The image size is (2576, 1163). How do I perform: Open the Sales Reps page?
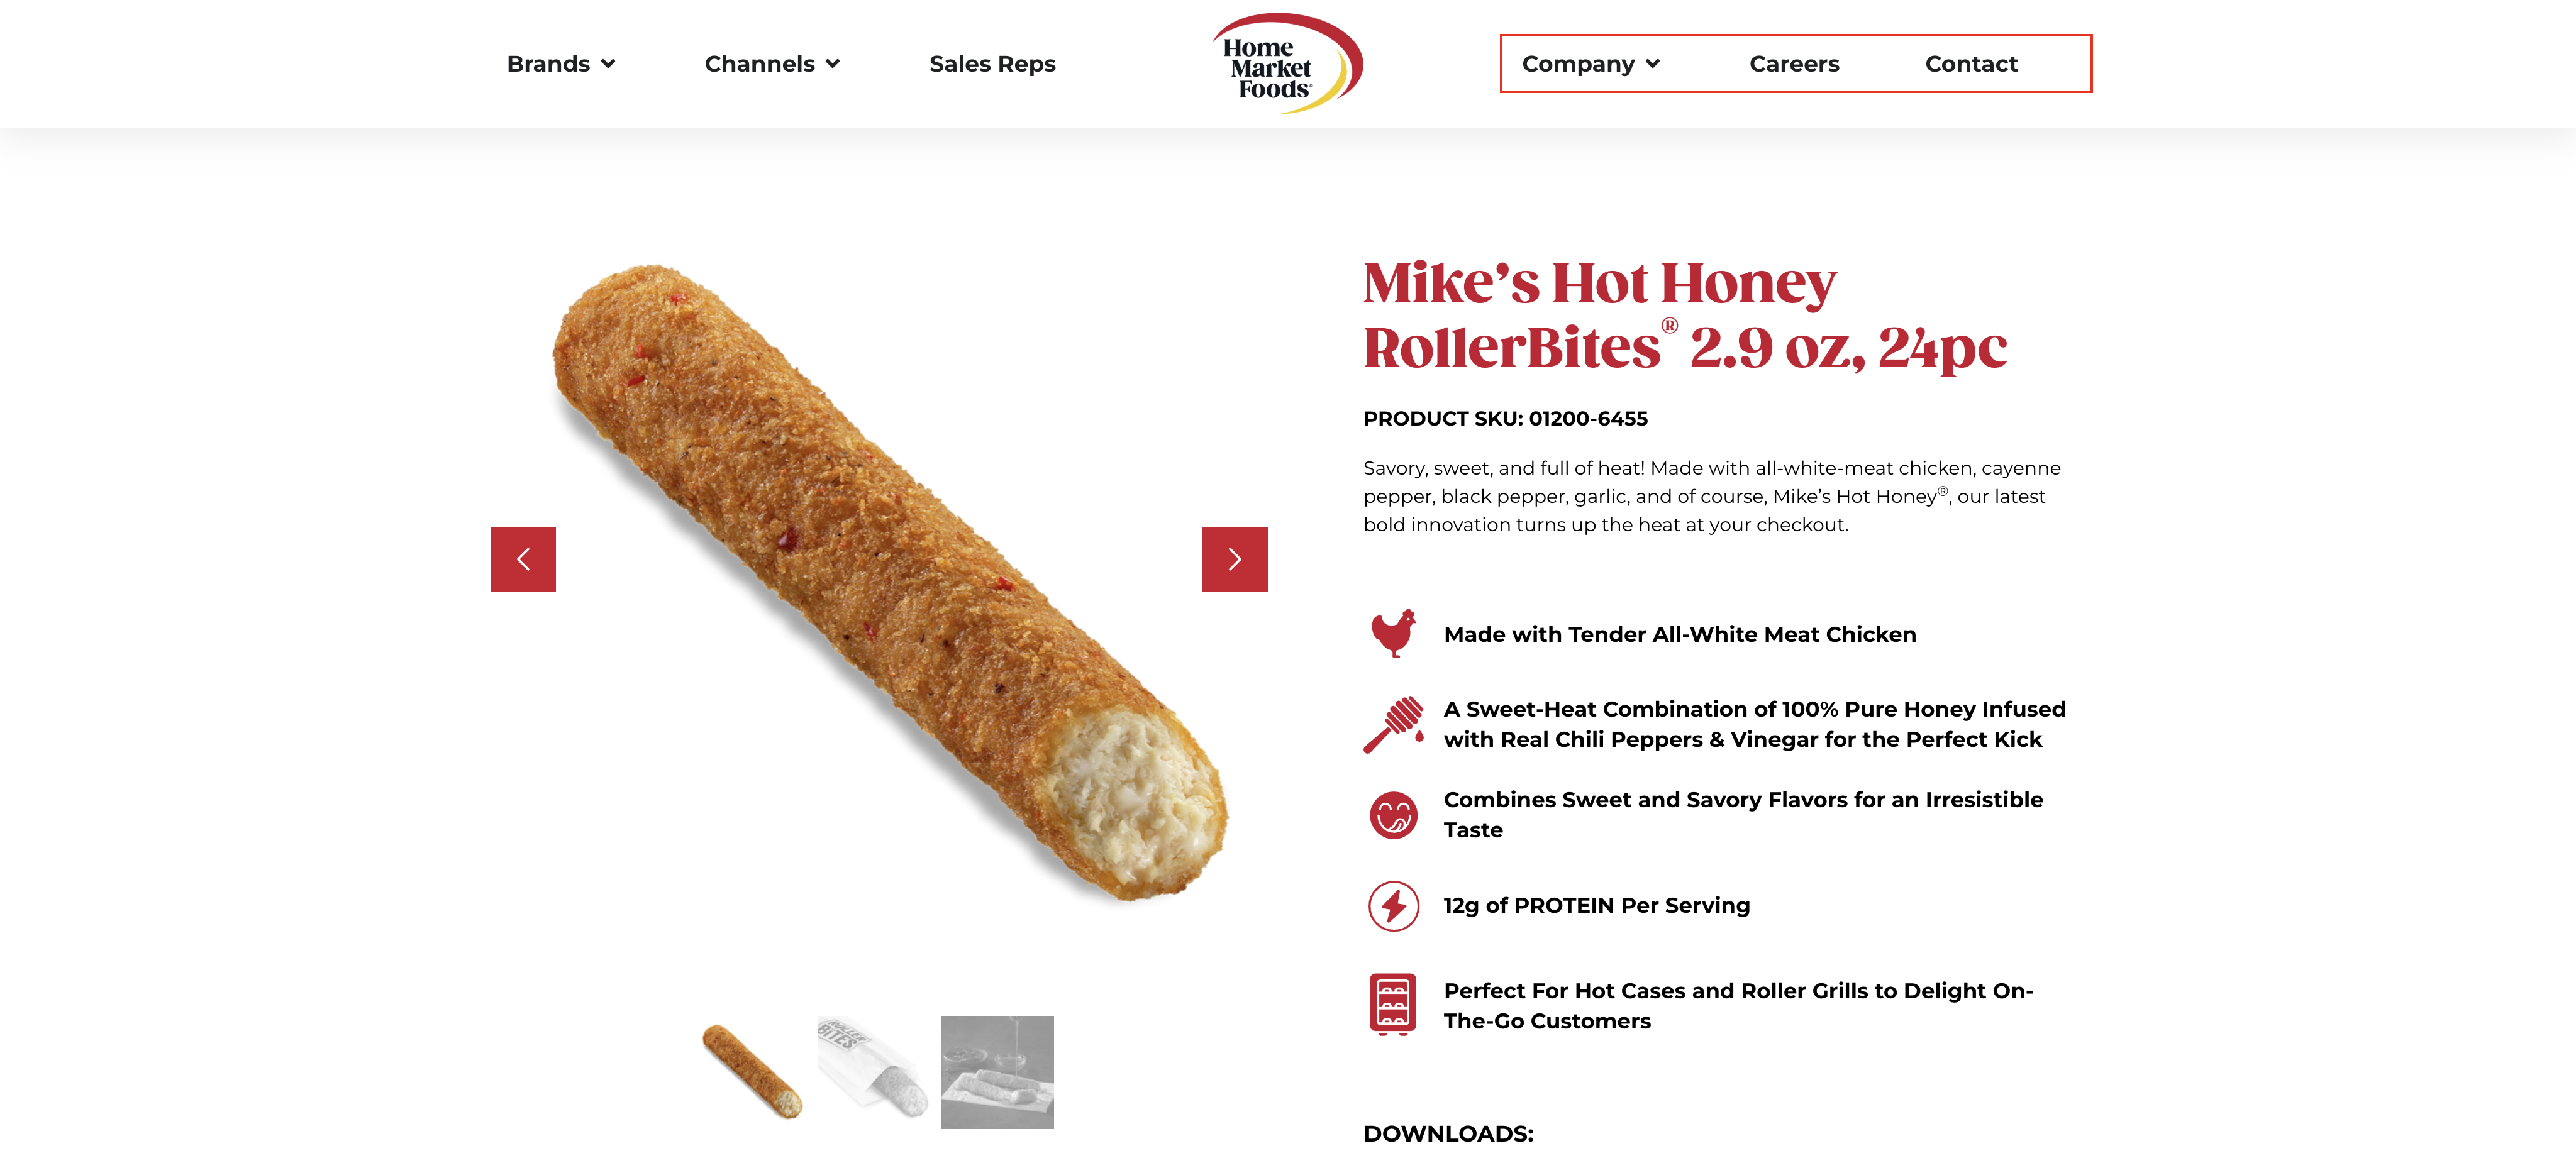(992, 64)
